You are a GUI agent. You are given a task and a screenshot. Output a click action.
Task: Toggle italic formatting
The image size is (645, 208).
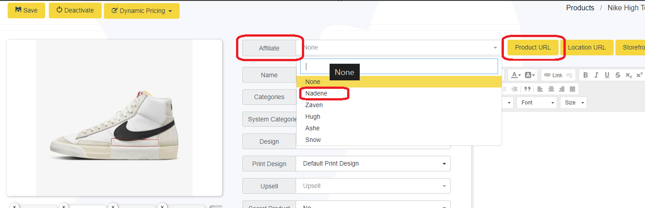click(596, 75)
